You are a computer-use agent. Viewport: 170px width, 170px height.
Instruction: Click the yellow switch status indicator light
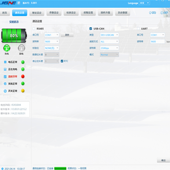pos(23,91)
